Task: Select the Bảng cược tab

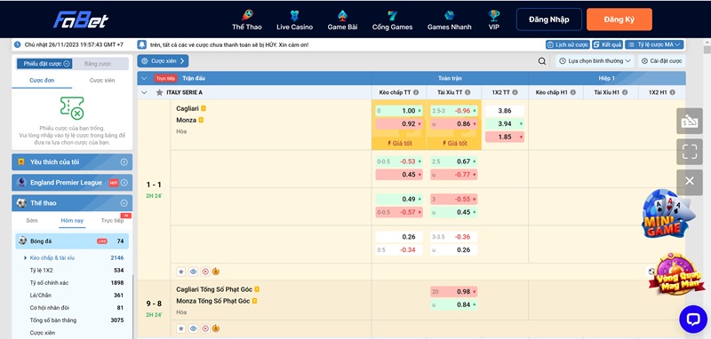Action: click(x=98, y=64)
